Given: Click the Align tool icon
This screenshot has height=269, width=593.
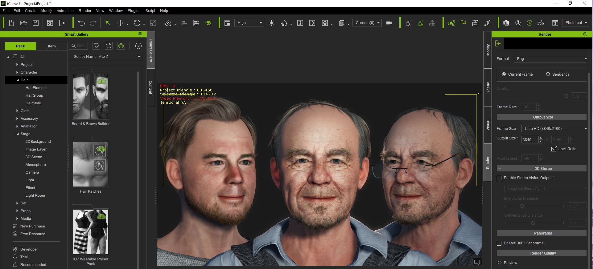Looking at the screenshot, I should (184, 23).
